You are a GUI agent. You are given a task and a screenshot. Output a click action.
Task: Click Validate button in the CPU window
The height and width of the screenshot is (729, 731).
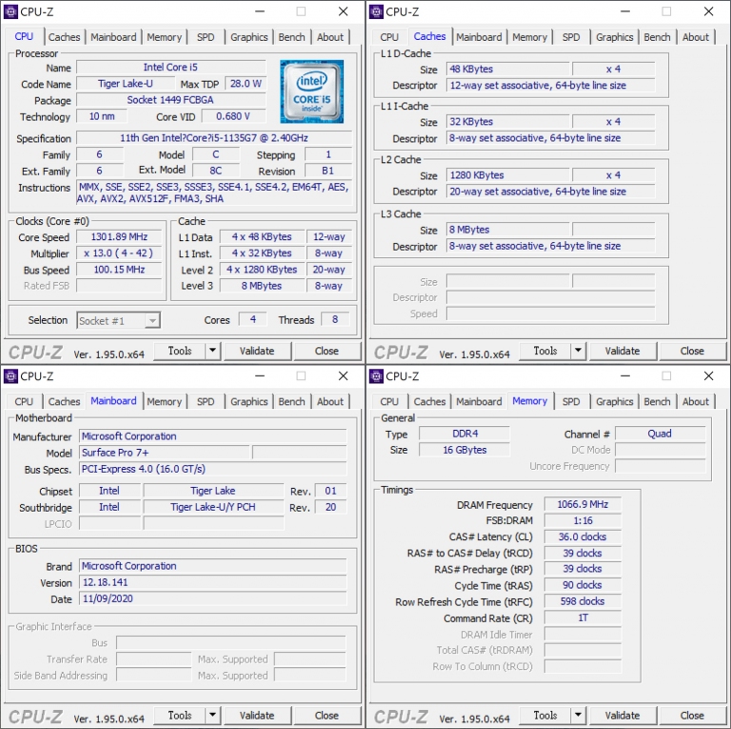[257, 351]
